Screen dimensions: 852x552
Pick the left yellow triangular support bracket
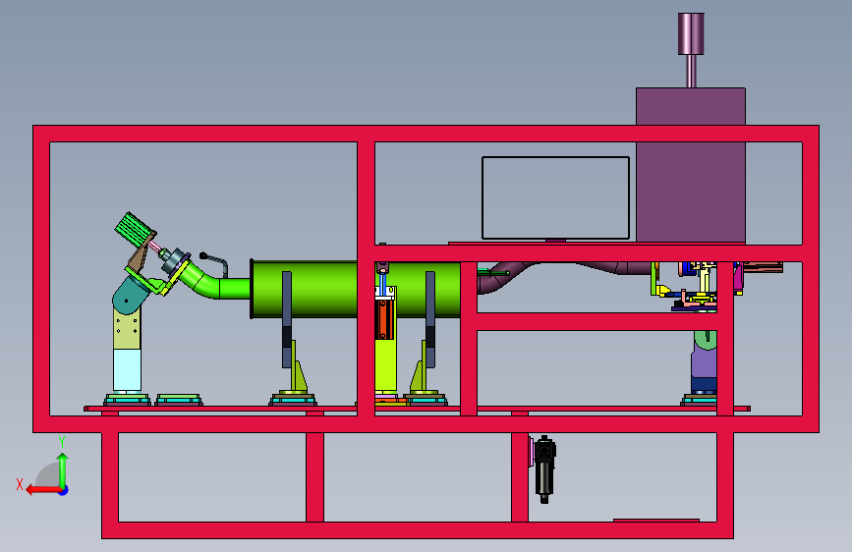(x=297, y=365)
